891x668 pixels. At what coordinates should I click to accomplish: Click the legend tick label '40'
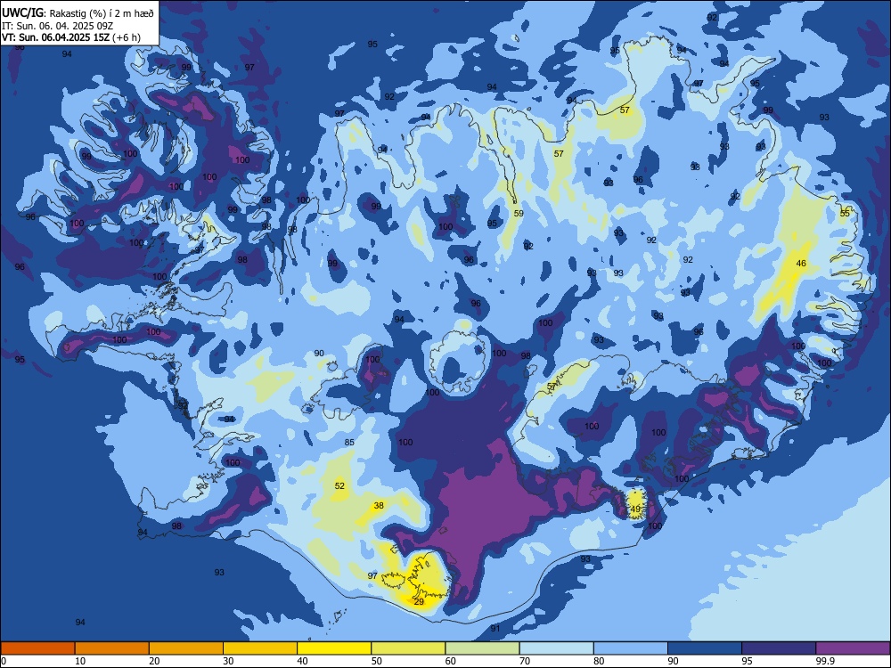click(302, 661)
